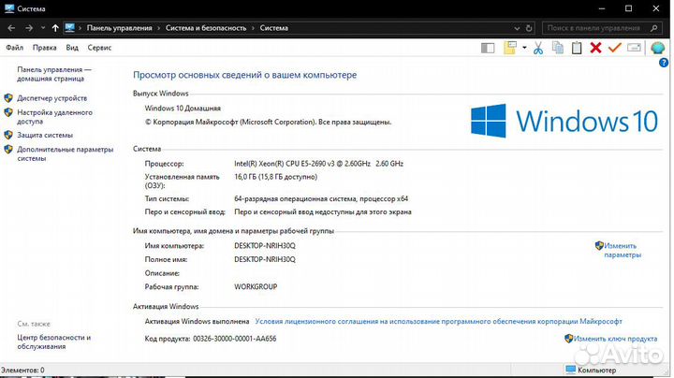Go up one level with the up arrow
Image resolution: width=674 pixels, height=378 pixels.
pos(55,28)
